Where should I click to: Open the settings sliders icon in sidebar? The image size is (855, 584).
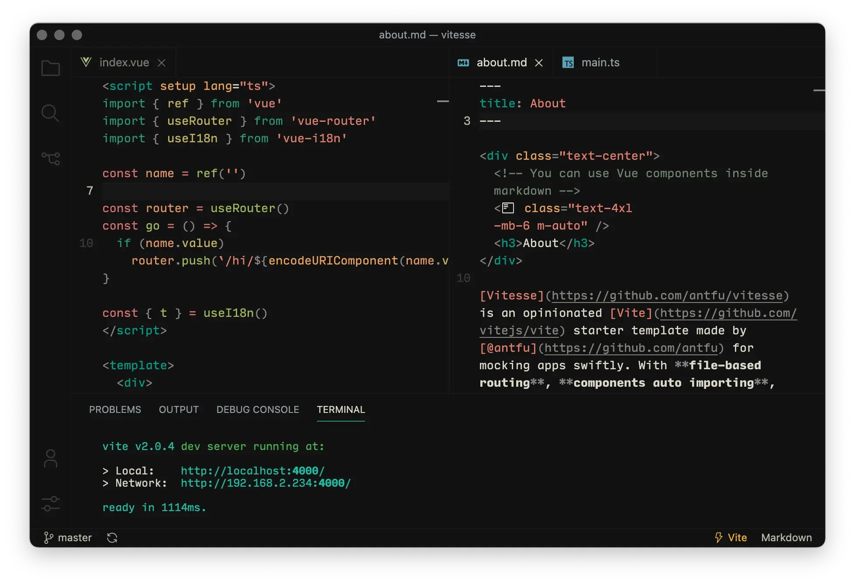[51, 504]
